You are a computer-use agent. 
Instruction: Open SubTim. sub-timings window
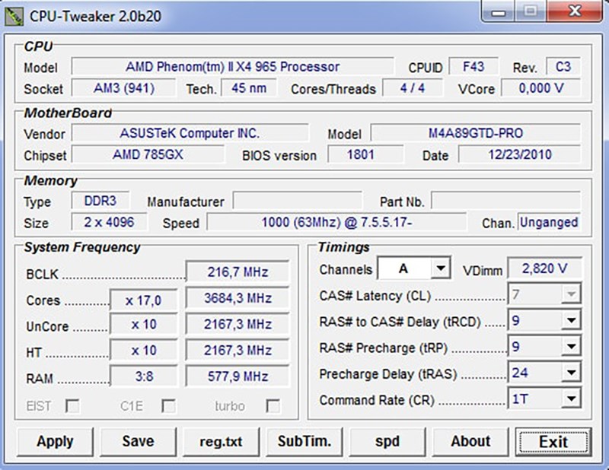(304, 442)
